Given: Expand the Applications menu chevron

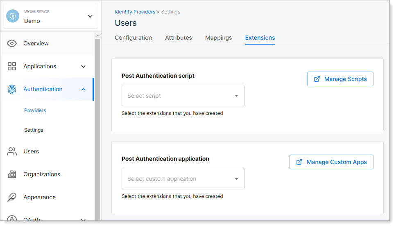Looking at the screenshot, I should point(84,67).
